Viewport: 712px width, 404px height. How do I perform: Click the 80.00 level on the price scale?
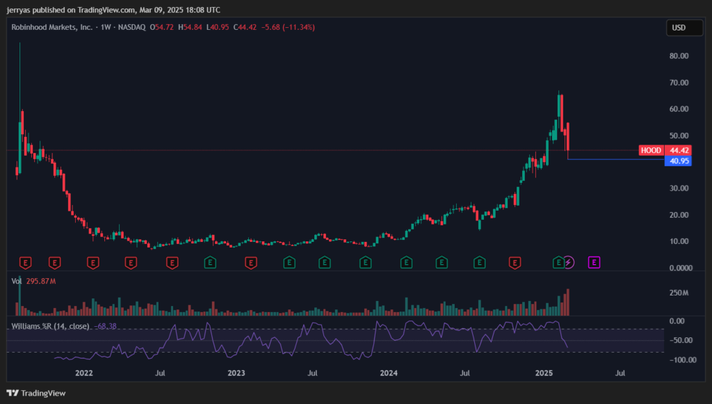pyautogui.click(x=678, y=56)
